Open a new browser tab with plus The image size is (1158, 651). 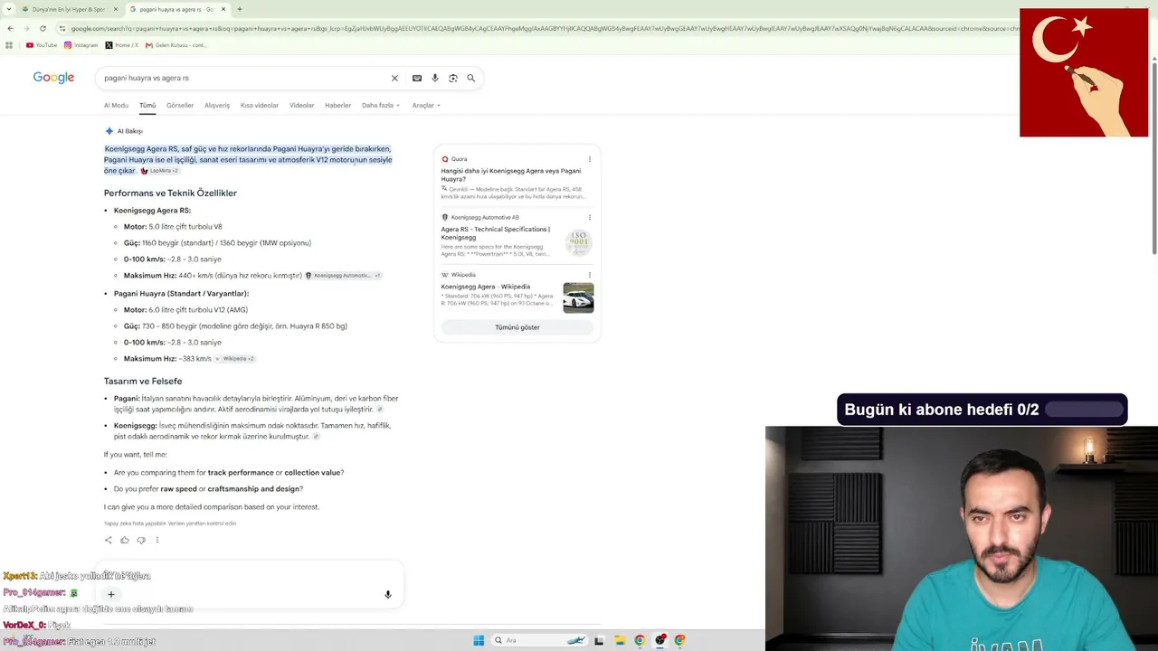pyautogui.click(x=239, y=9)
